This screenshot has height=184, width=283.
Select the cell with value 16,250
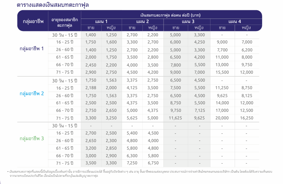[x=247, y=118]
